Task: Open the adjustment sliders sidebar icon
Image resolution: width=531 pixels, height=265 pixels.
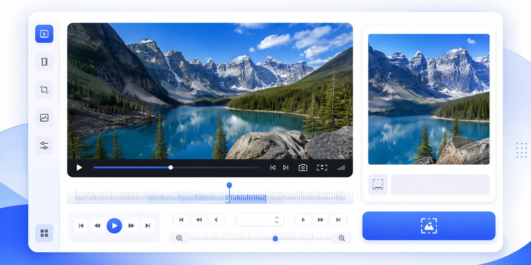Action: [x=44, y=145]
